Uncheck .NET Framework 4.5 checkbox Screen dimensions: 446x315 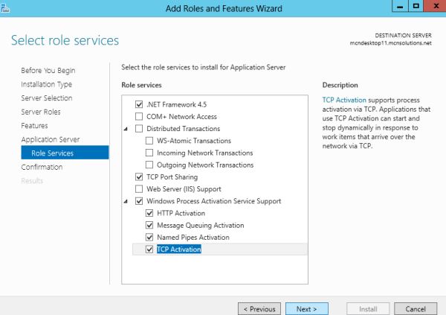point(139,104)
